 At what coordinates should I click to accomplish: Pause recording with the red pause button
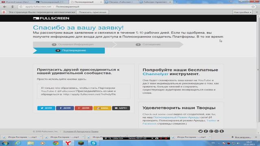click(161, 138)
